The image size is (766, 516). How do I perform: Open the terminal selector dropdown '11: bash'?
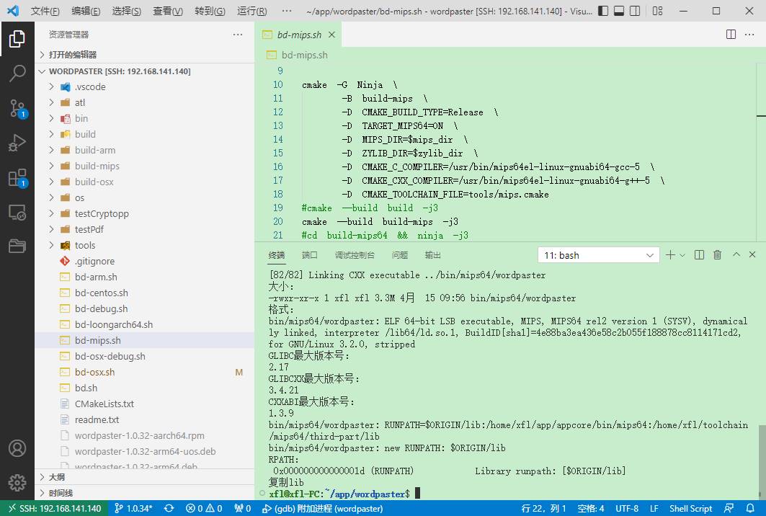pos(598,255)
